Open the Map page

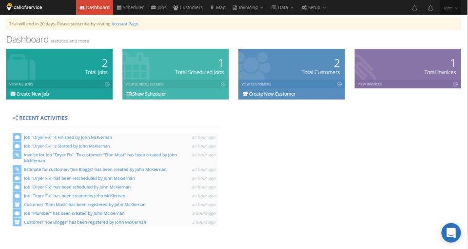tap(218, 7)
